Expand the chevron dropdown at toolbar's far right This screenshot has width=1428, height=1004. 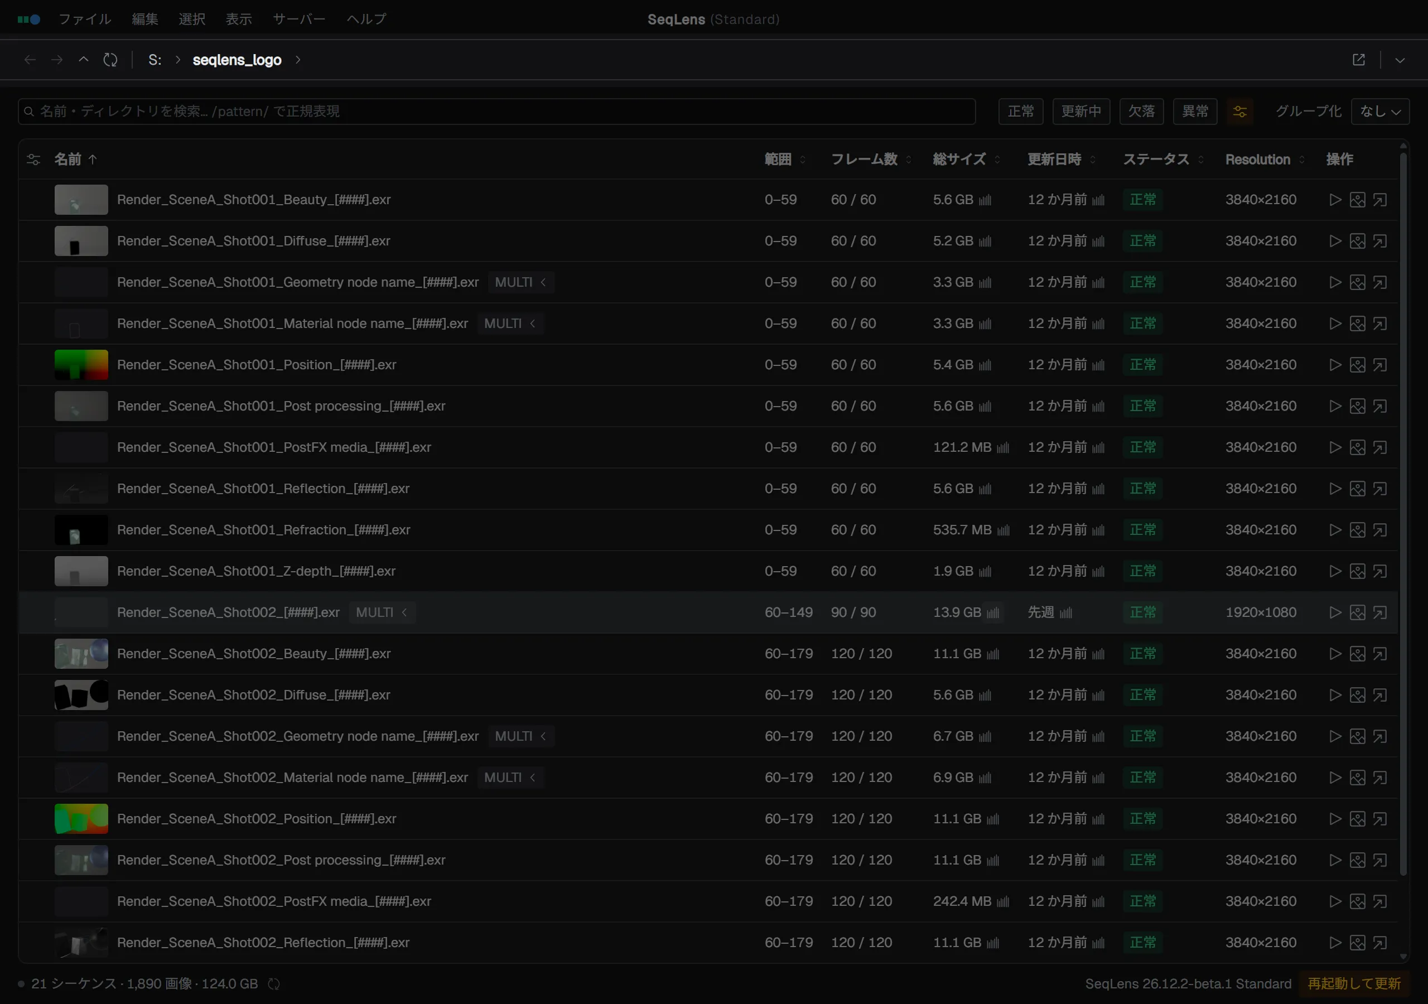pyautogui.click(x=1400, y=60)
